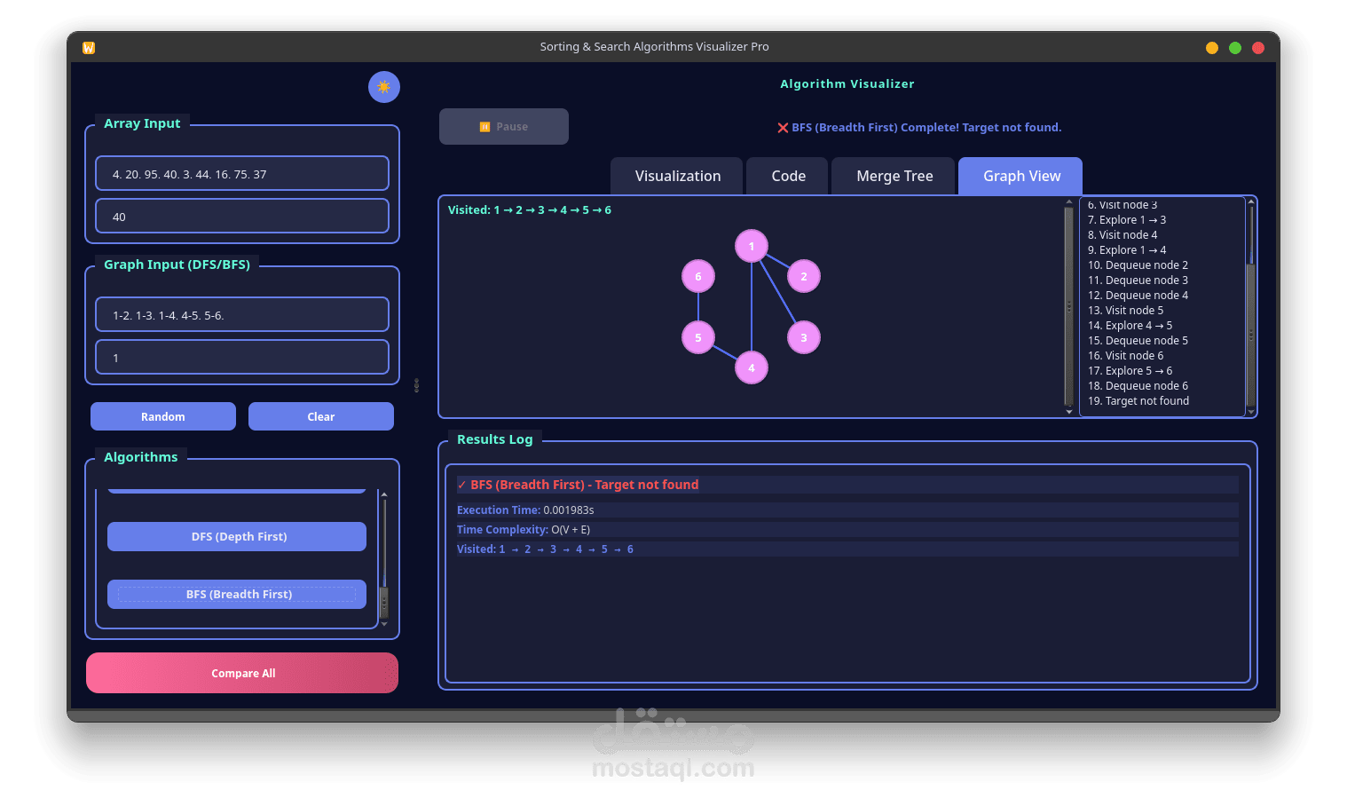Image resolution: width=1347 pixels, height=798 pixels.
Task: Select step '8. Visit node 4'
Action: click(1122, 235)
